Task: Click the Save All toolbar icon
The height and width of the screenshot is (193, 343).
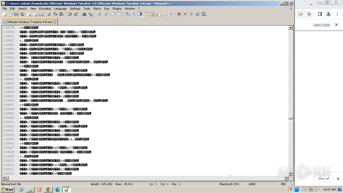Action: [23, 14]
